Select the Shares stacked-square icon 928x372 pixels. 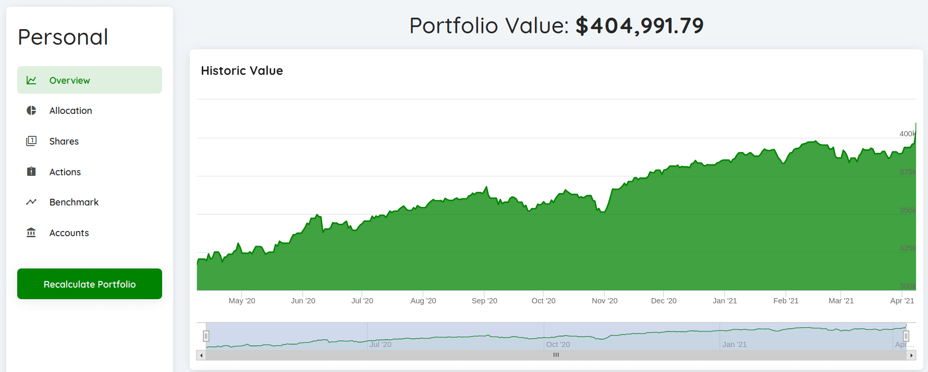[31, 141]
